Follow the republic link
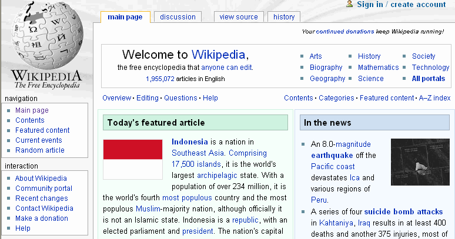 [x=245, y=220]
